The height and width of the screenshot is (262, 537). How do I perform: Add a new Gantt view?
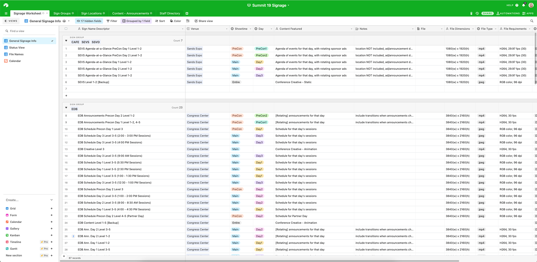click(51, 249)
